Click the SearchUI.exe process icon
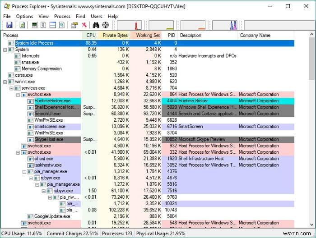The height and width of the screenshot is (238, 316). point(31,114)
